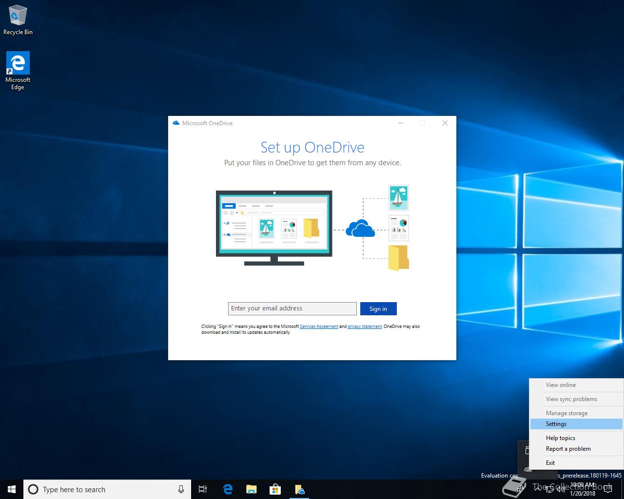Image resolution: width=624 pixels, height=499 pixels.
Task: Open the Recycle Bin desktop icon
Action: pos(18,20)
